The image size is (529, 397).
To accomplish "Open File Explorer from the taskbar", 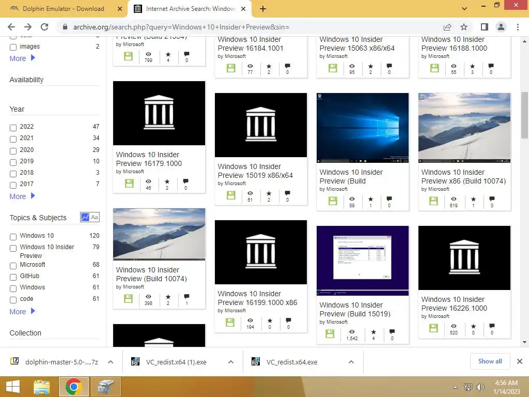I will tap(42, 387).
